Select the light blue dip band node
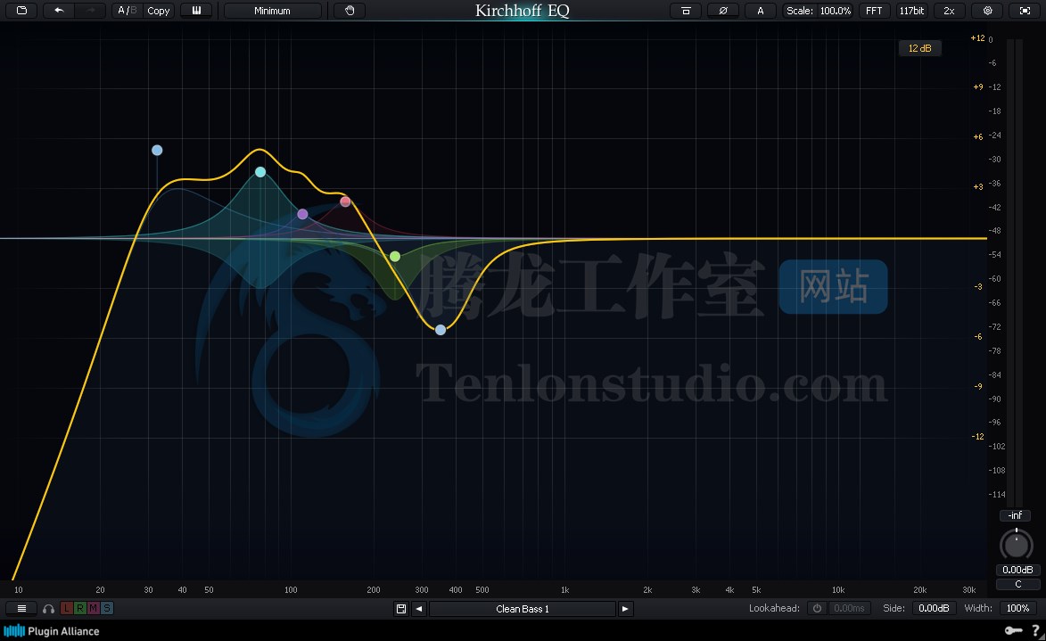The image size is (1046, 641). coord(441,330)
